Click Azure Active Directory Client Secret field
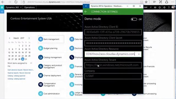This screenshot has height=99, width=176. 113,43
